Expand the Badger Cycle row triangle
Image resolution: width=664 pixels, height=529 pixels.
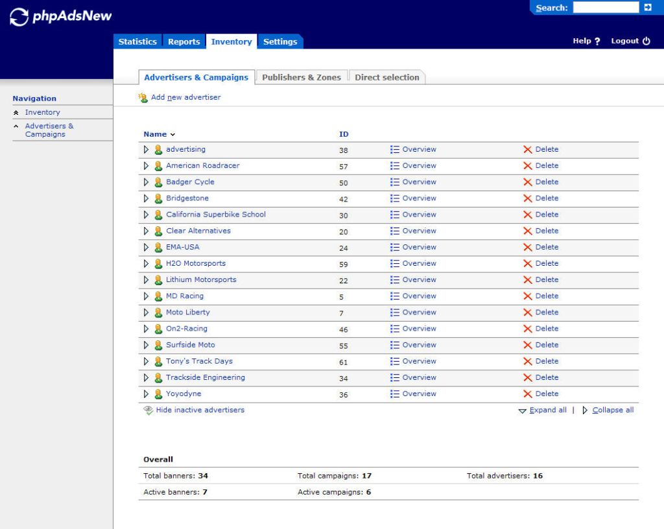pos(146,182)
